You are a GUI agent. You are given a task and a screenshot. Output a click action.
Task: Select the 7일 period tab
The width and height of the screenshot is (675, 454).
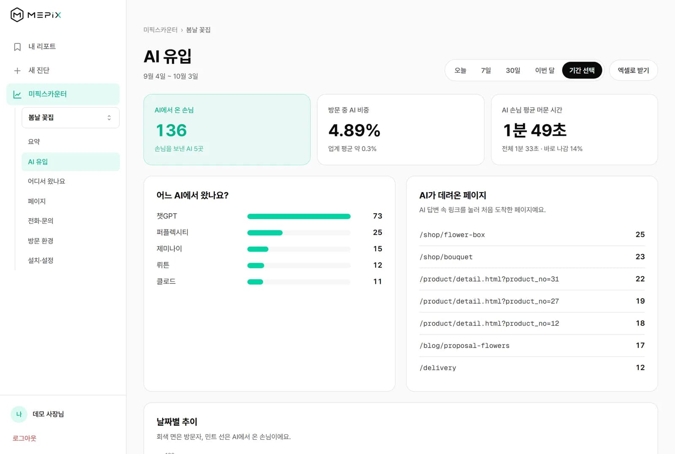486,71
